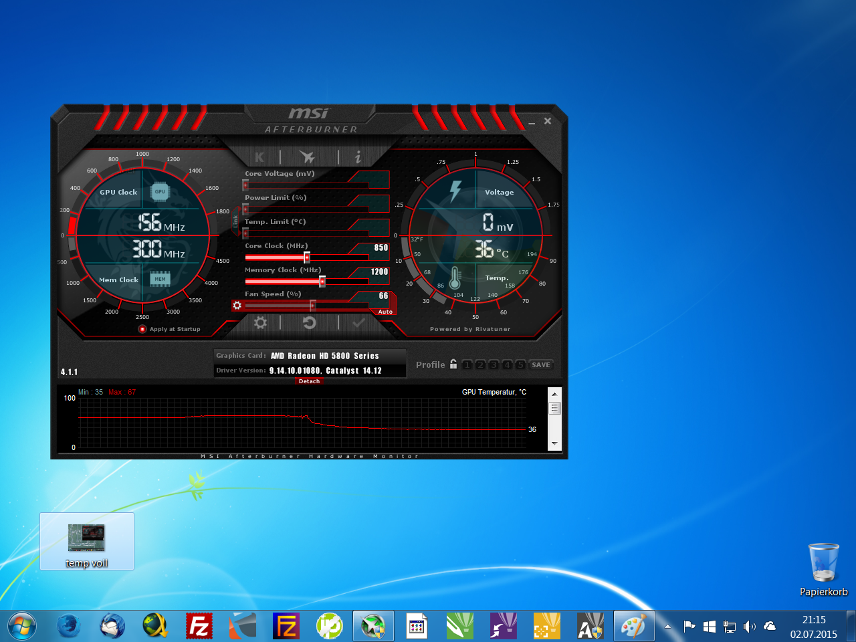Click the version number 4.1.1
This screenshot has width=856, height=642.
click(x=69, y=372)
